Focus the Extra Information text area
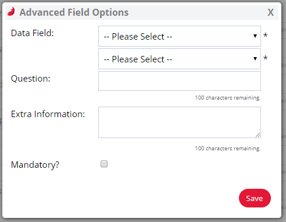This screenshot has height=222, width=286. point(180,122)
